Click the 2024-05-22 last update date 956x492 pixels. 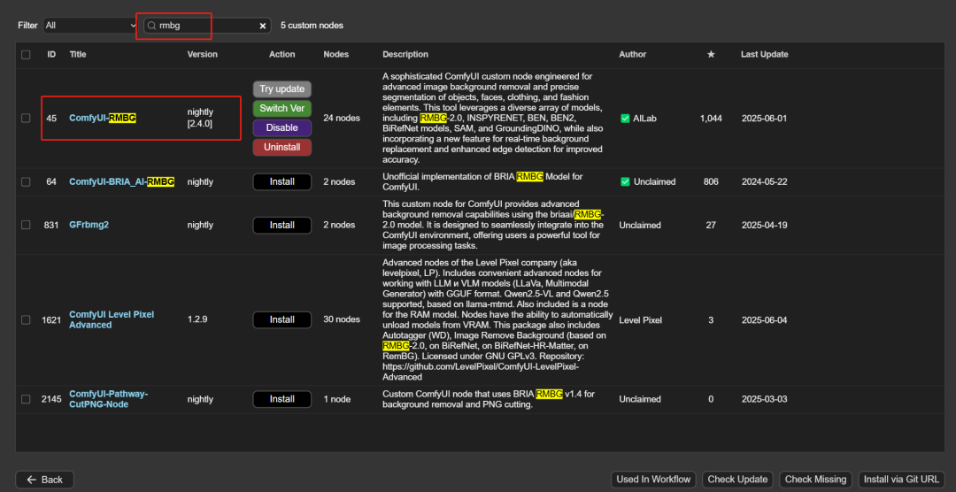[x=764, y=181]
